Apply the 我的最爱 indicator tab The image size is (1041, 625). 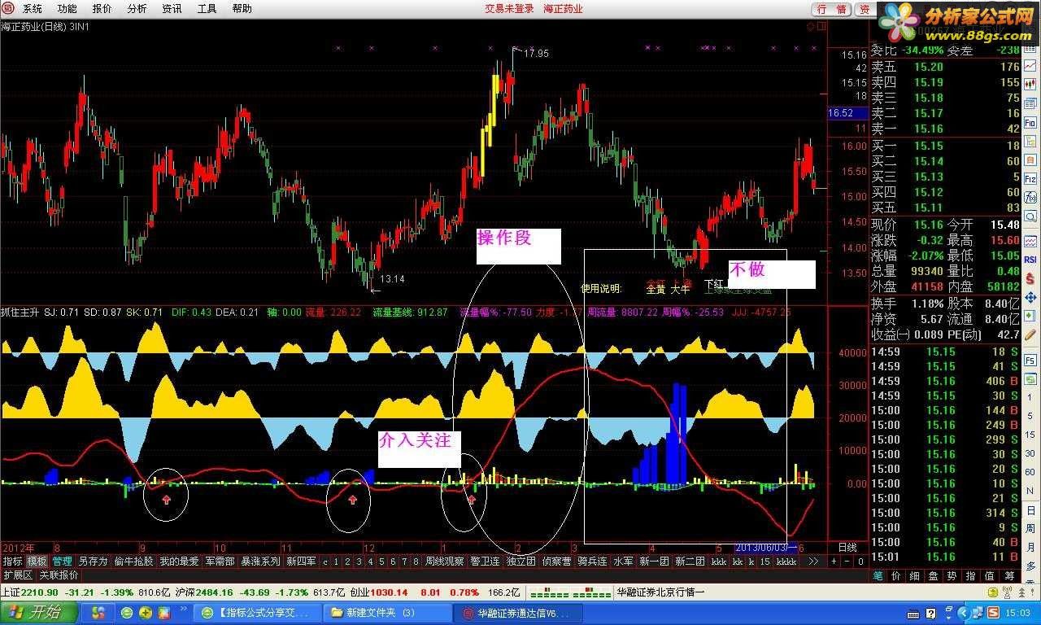coord(179,562)
